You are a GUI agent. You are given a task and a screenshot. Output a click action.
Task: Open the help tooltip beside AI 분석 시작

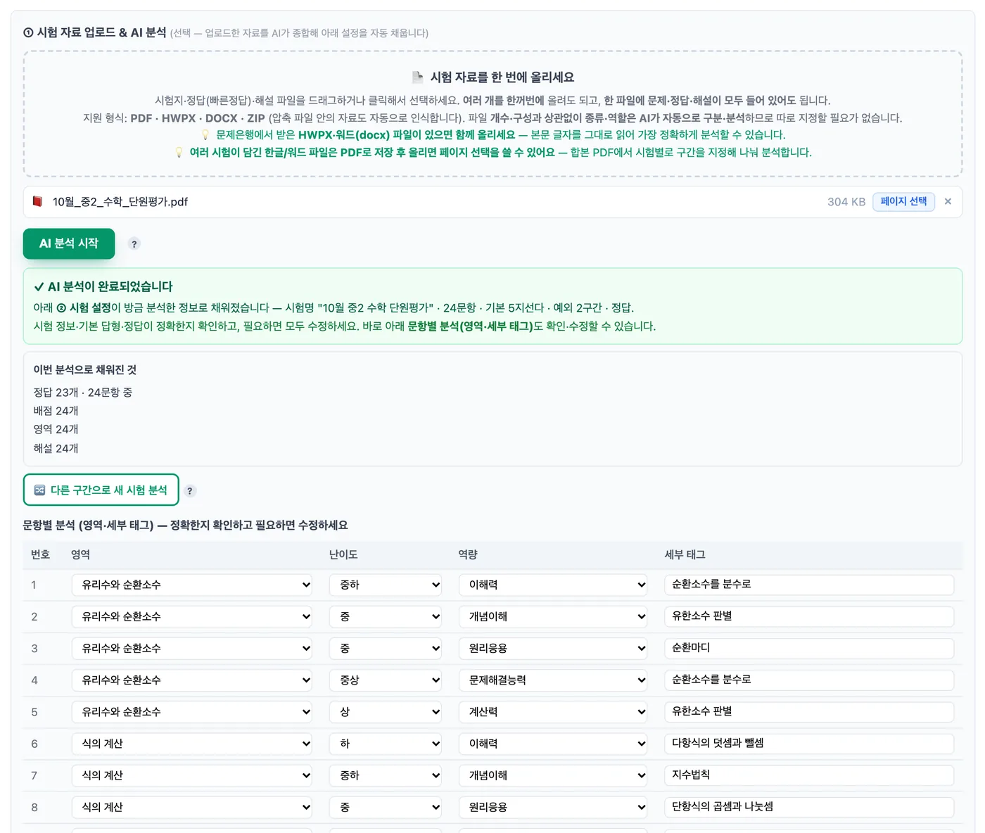coord(134,244)
